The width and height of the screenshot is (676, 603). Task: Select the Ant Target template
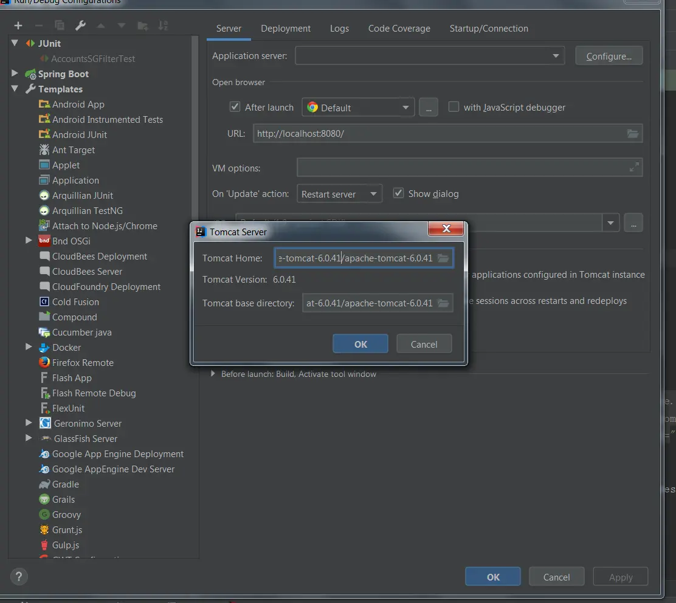click(x=67, y=150)
